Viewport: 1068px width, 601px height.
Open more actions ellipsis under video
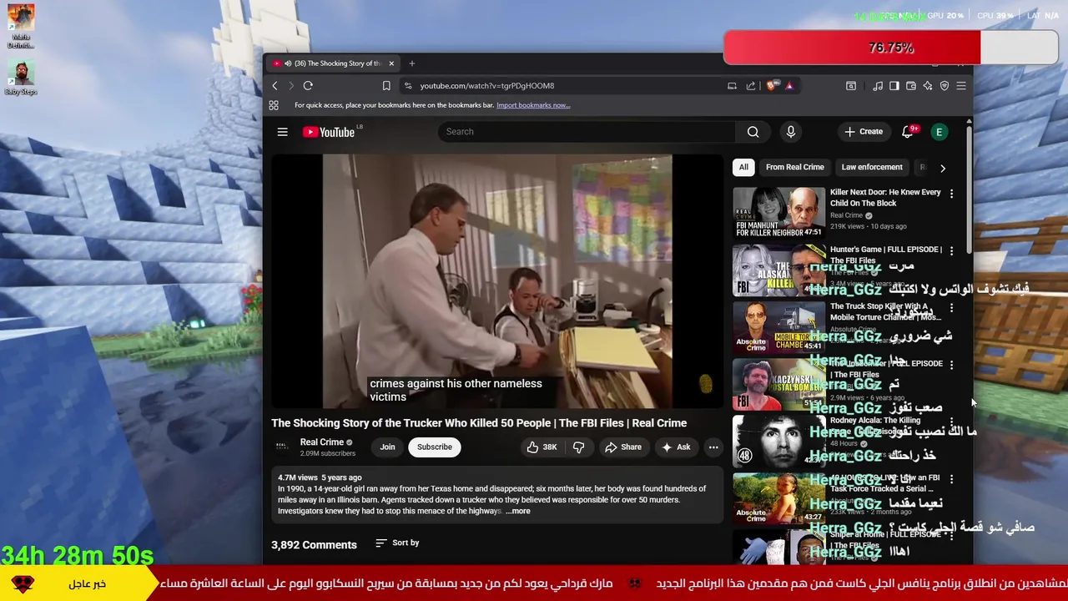point(713,447)
